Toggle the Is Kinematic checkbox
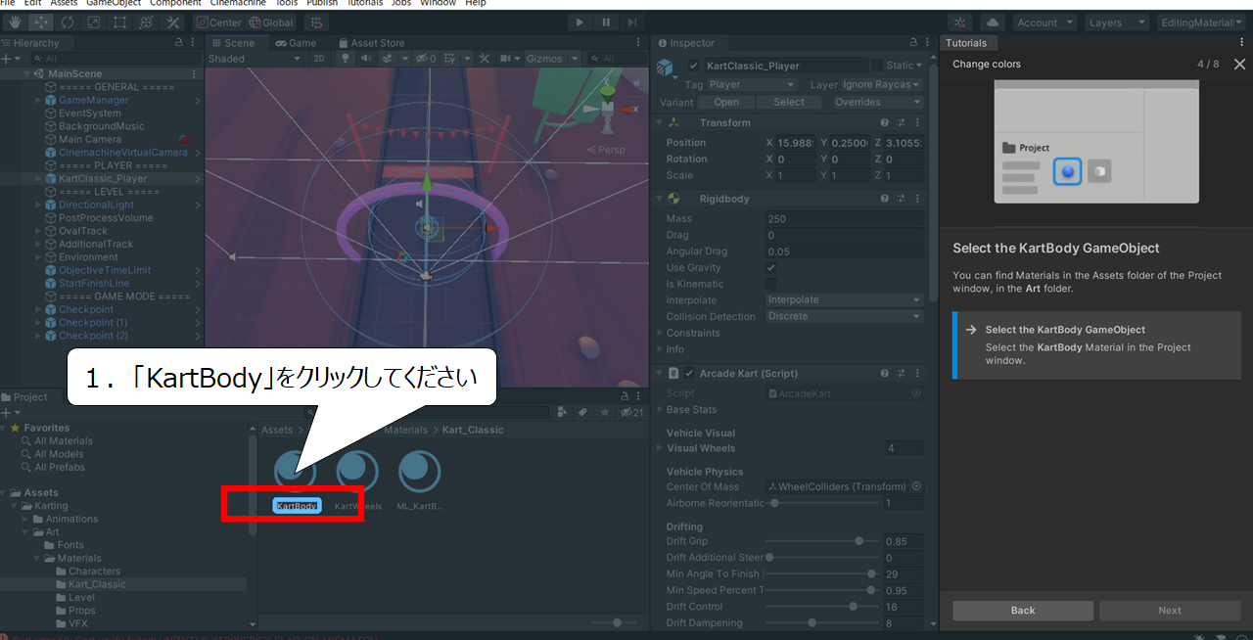The width and height of the screenshot is (1253, 640). (771, 284)
